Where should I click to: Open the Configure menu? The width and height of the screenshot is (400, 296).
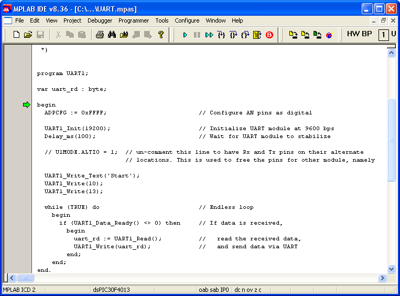pyautogui.click(x=187, y=20)
